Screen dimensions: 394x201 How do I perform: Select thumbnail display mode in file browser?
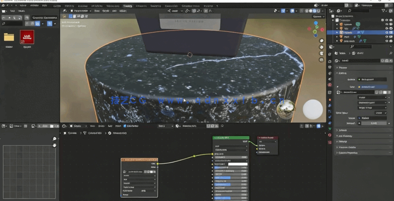[x=37, y=24]
